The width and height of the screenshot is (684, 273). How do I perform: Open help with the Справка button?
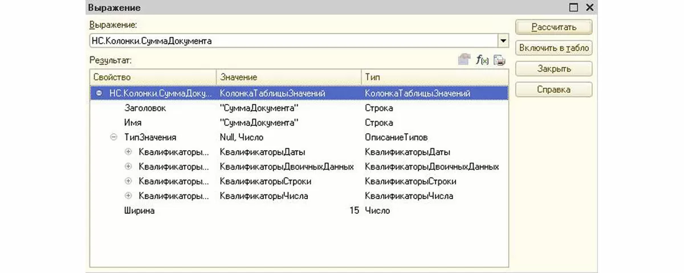point(553,90)
